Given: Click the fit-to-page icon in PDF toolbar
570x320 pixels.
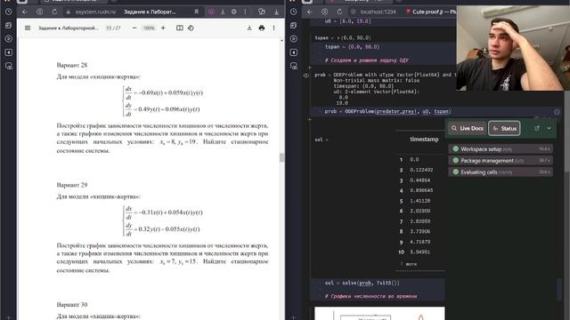Looking at the screenshot, I should pos(180,28).
